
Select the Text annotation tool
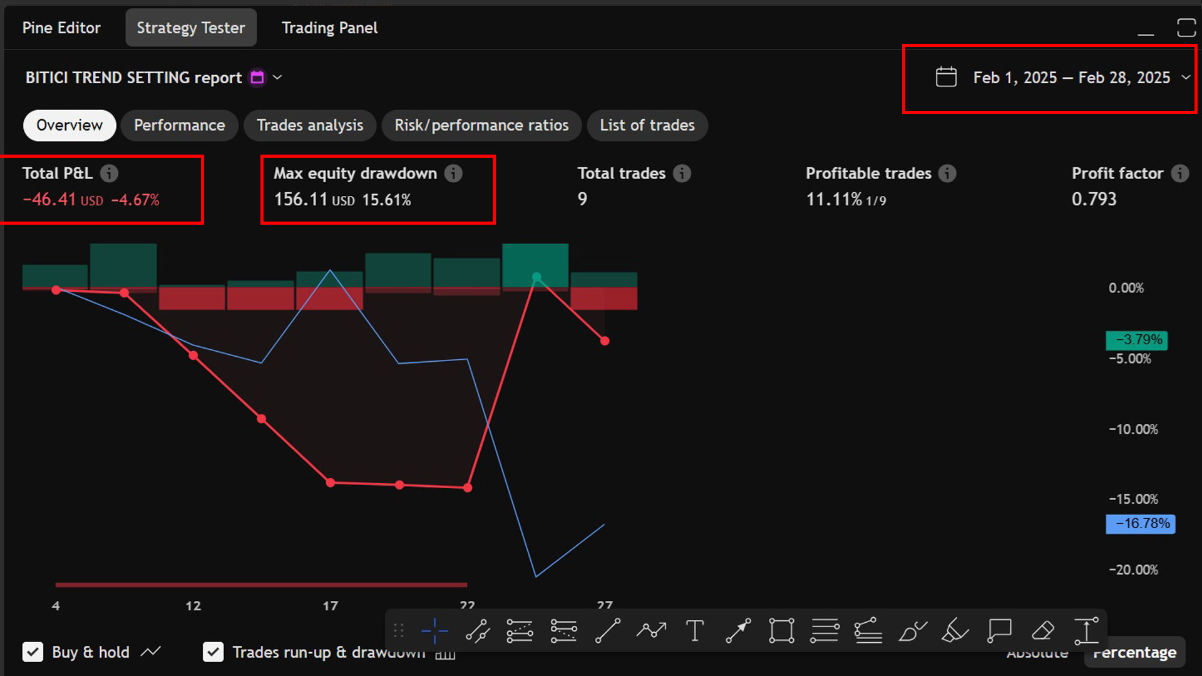695,630
